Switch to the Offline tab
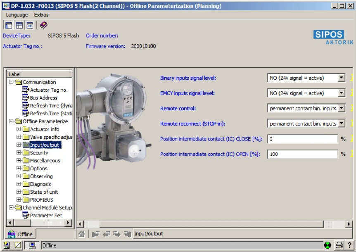 click(20, 234)
